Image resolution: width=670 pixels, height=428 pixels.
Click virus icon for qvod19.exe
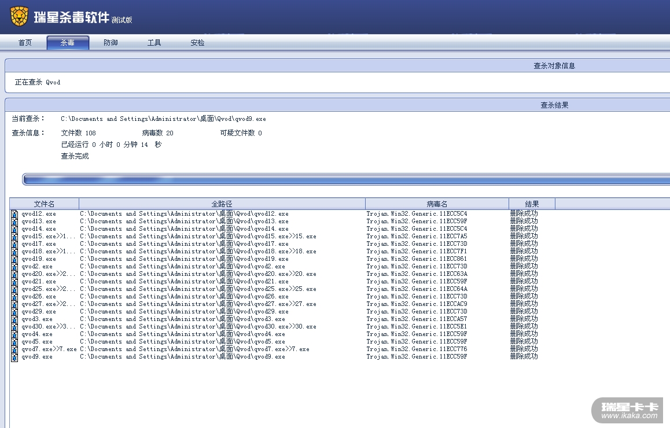point(14,259)
